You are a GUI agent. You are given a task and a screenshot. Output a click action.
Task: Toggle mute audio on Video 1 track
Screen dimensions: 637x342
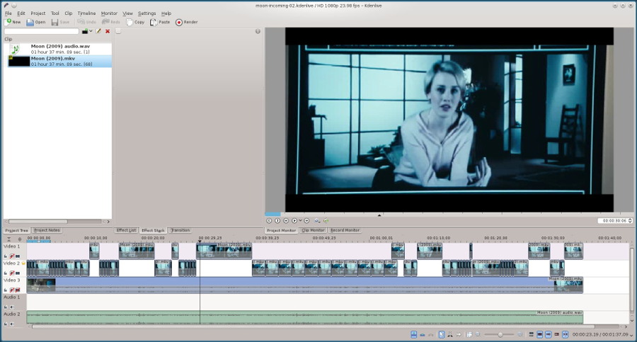coord(12,256)
